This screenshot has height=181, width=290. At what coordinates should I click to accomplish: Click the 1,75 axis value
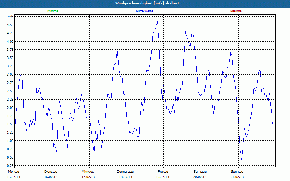11,116
